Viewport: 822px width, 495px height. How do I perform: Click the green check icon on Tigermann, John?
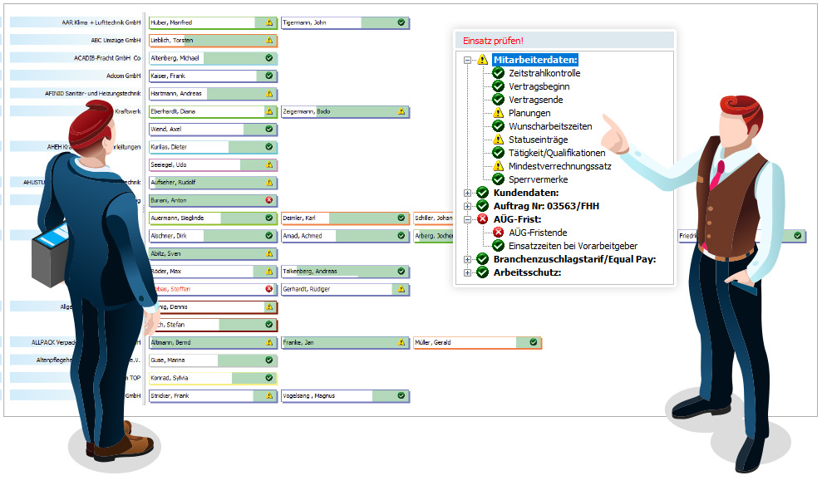coord(401,23)
